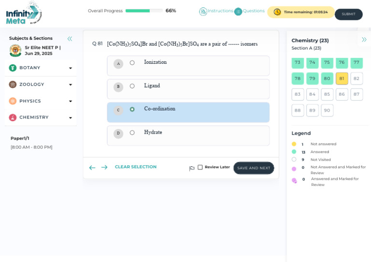Click option D letter badge
The image size is (371, 262).
click(x=118, y=133)
